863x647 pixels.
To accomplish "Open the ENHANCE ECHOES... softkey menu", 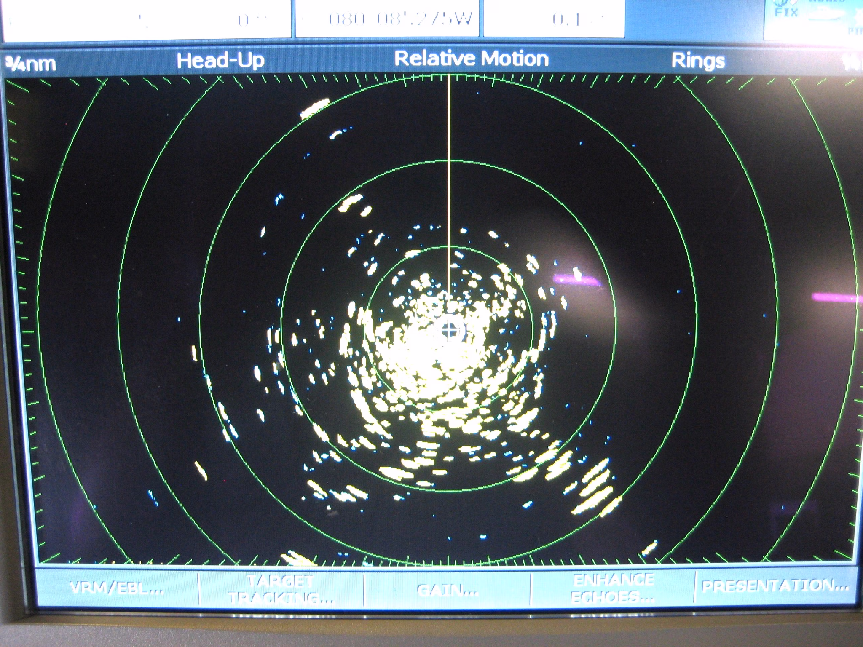I will (x=612, y=588).
